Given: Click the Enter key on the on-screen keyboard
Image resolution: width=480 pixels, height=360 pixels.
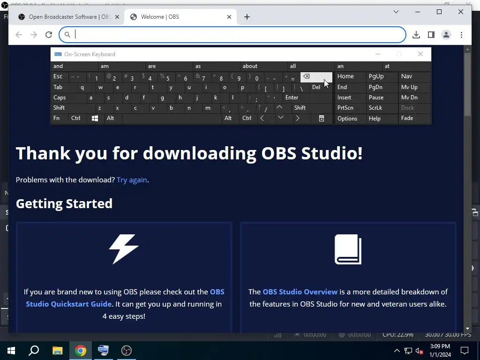Looking at the screenshot, I should coord(307,97).
